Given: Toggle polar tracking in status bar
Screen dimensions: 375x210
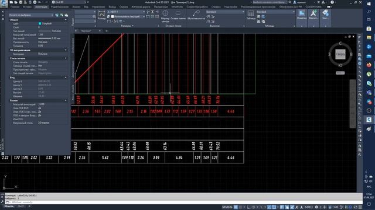Looking at the screenshot, I should click(x=254, y=207).
